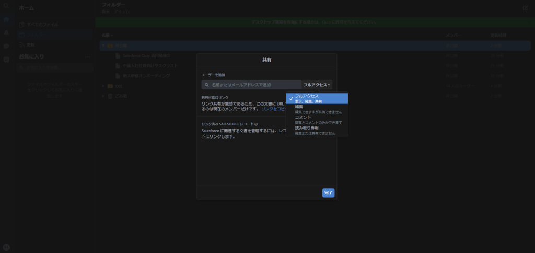Sort the list by the 名前 column header
Screen dimensions: 535x253
pyautogui.click(x=106, y=35)
